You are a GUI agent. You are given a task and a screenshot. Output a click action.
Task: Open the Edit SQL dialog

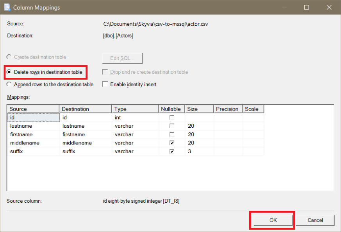tap(121, 58)
